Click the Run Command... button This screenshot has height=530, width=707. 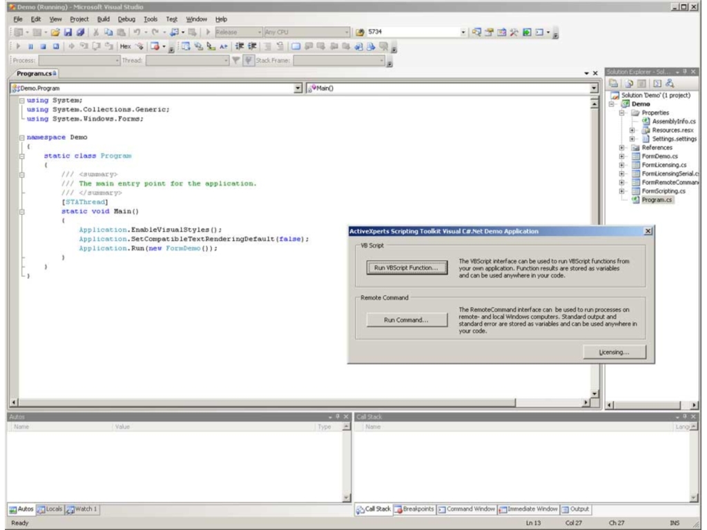(x=407, y=320)
